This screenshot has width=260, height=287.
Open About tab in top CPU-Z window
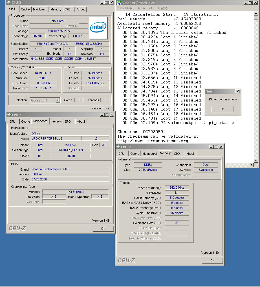click(81, 9)
